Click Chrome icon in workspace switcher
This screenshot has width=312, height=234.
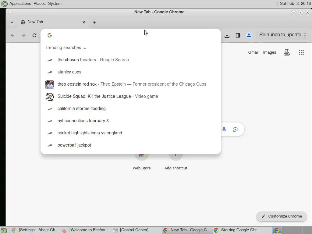point(277,230)
